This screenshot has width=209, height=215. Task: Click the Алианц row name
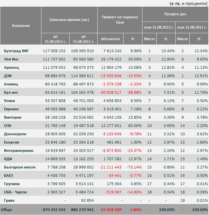click(11, 84)
